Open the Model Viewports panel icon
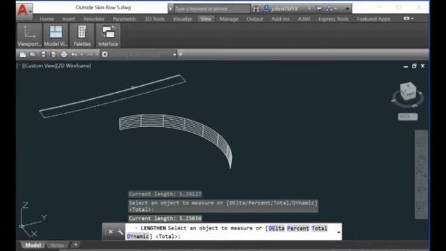This screenshot has height=251, width=446. click(x=56, y=36)
